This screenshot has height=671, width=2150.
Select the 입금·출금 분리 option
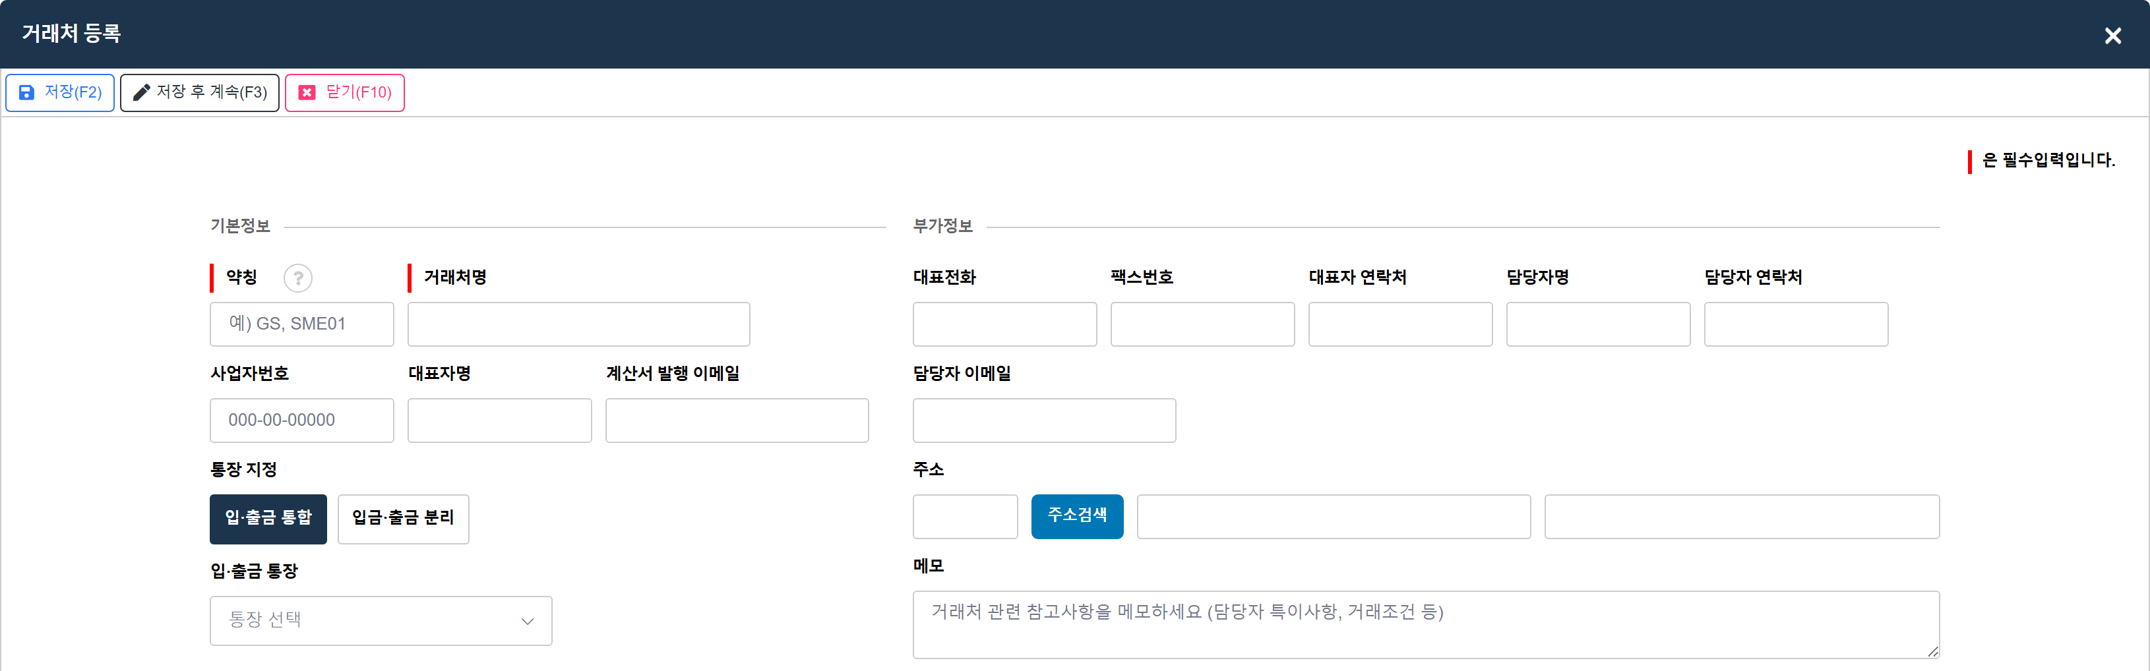(x=403, y=518)
